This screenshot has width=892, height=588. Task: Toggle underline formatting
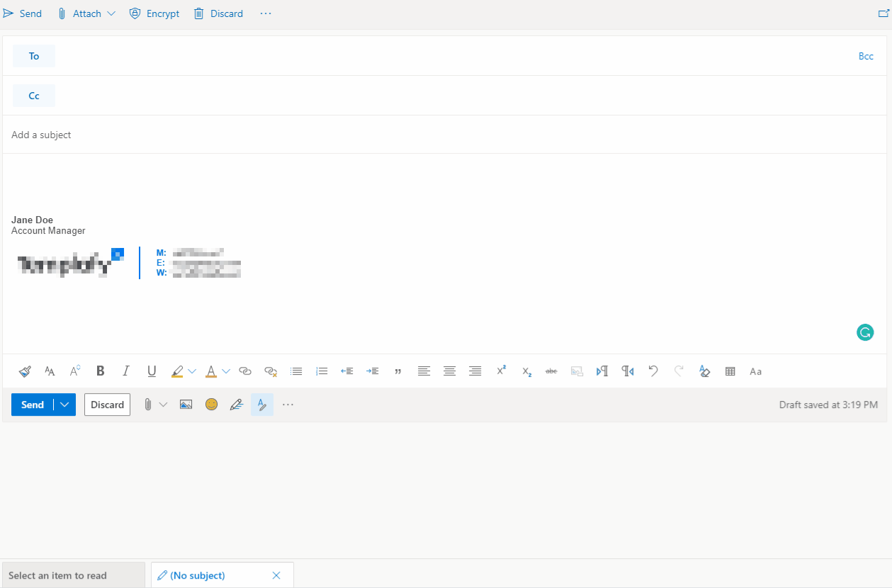coord(152,371)
